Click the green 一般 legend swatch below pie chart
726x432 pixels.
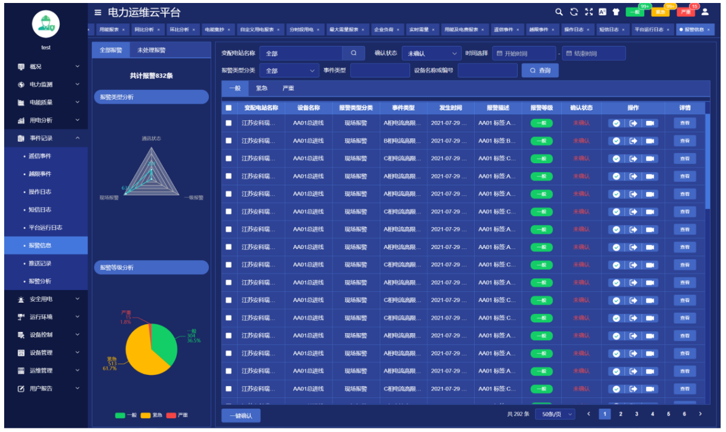119,415
